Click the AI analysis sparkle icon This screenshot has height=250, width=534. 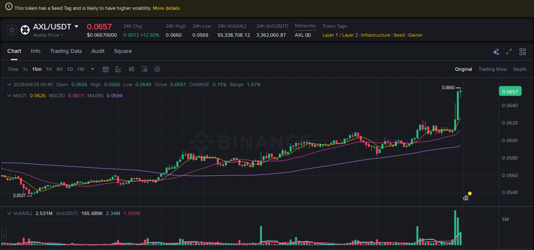pos(496,51)
